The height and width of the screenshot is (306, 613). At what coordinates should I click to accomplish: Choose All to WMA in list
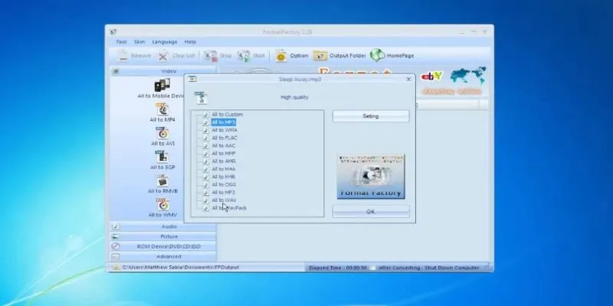(224, 130)
